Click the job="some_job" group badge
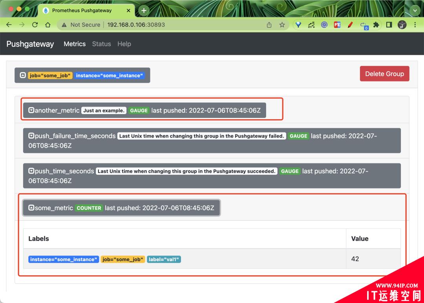The width and height of the screenshot is (424, 303). tap(50, 76)
